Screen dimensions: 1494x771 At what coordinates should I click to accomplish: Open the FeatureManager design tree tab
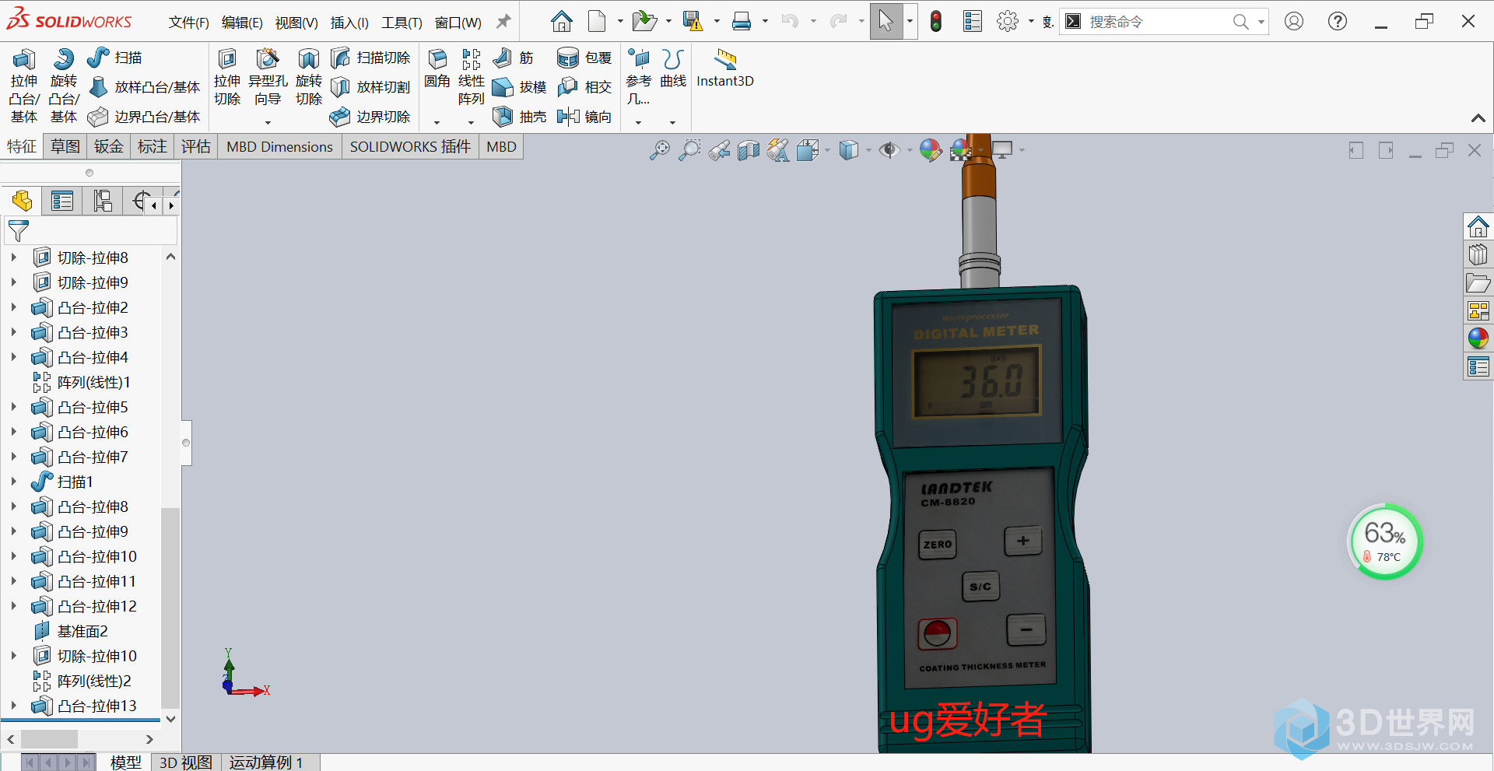22,201
